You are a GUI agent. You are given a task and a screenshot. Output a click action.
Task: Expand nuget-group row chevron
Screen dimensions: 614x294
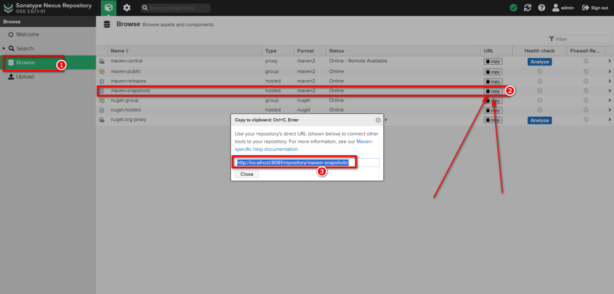tap(609, 100)
